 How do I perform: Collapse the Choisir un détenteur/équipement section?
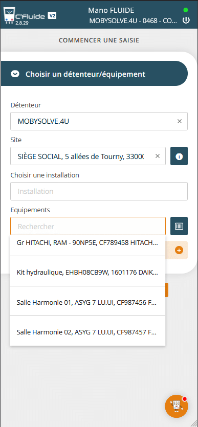point(94,74)
